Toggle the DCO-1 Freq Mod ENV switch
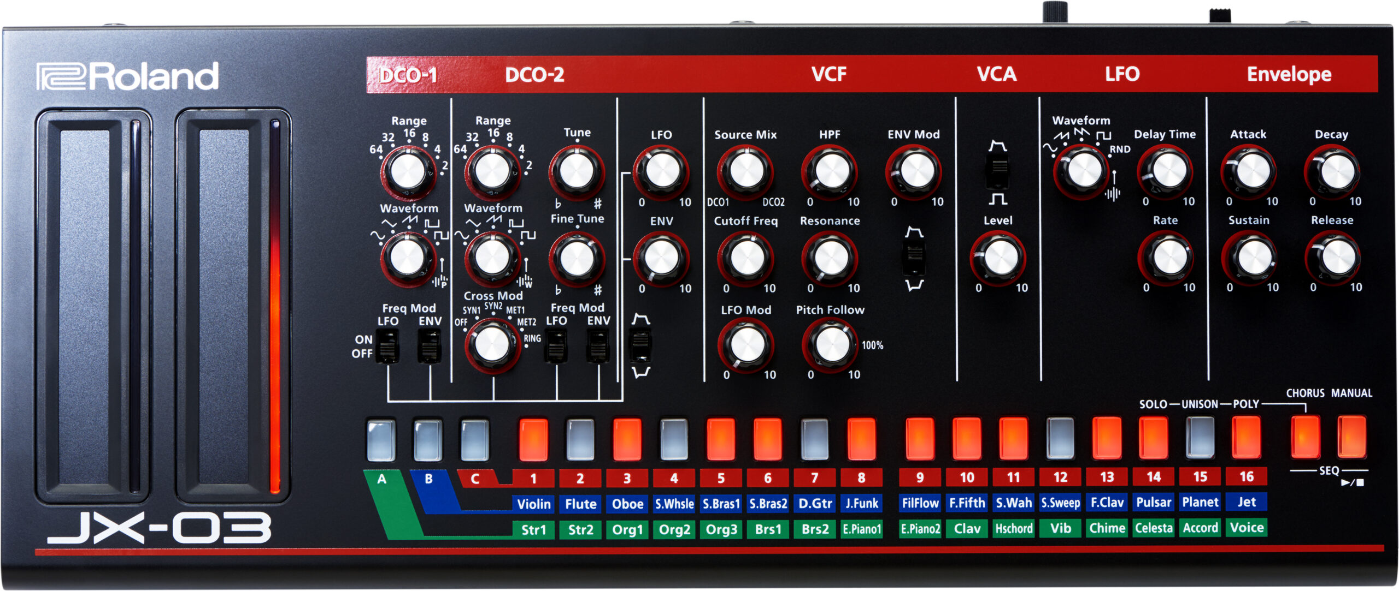This screenshot has height=591, width=1399. coord(430,347)
